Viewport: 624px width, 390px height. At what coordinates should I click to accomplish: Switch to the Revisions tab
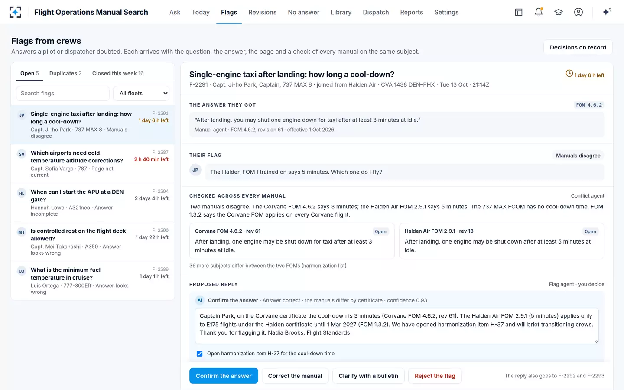pyautogui.click(x=262, y=12)
